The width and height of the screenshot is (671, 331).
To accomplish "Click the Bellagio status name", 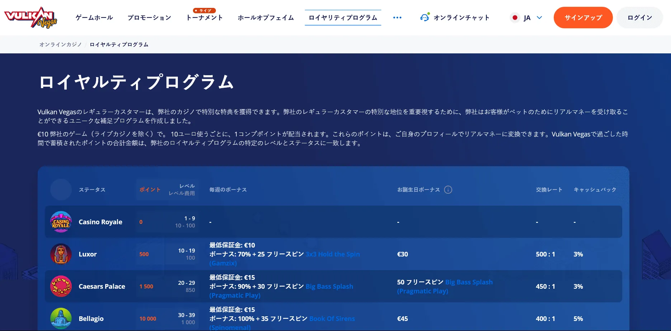I will 91,318.
